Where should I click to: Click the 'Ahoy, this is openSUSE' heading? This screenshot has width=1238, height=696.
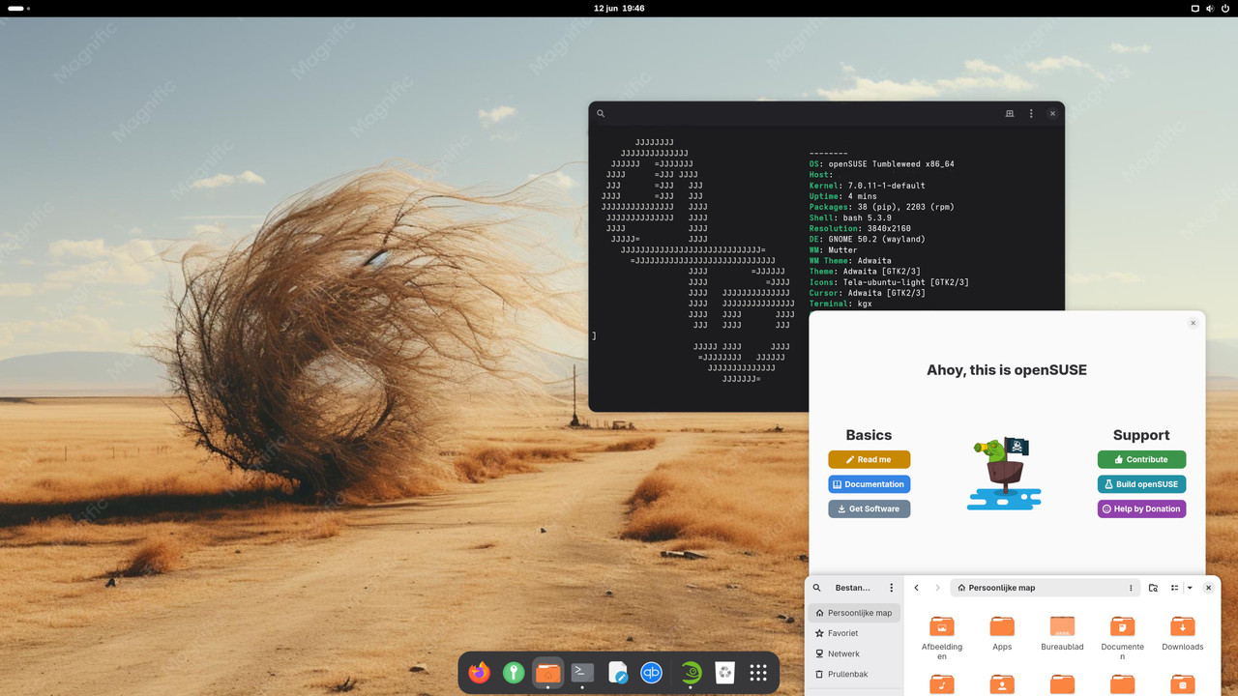pyautogui.click(x=1007, y=370)
